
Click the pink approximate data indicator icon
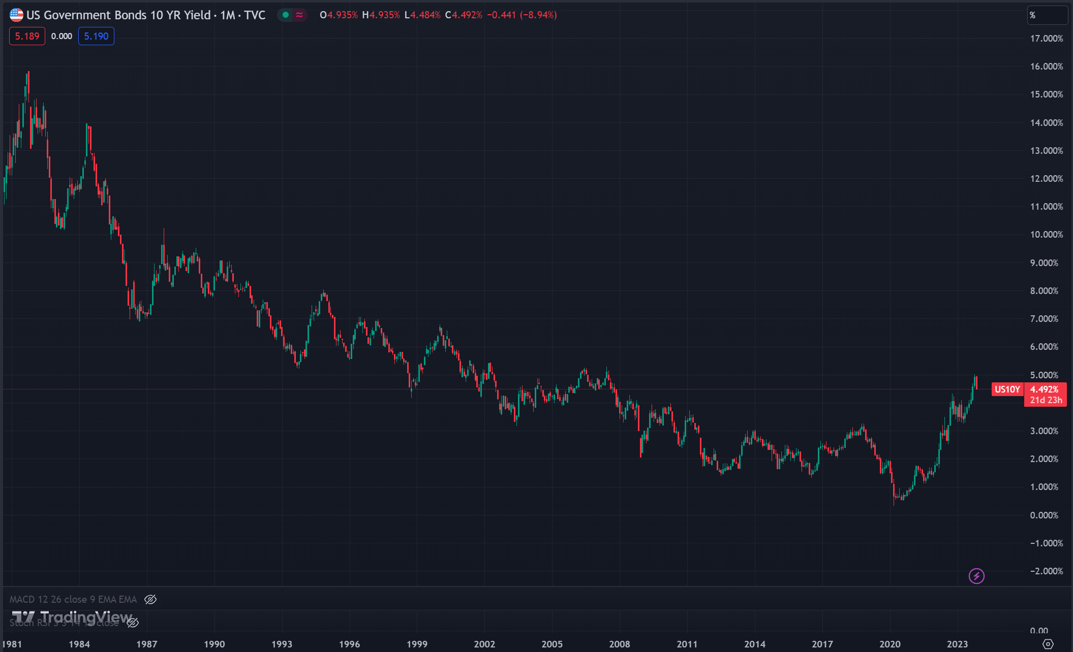click(x=299, y=15)
